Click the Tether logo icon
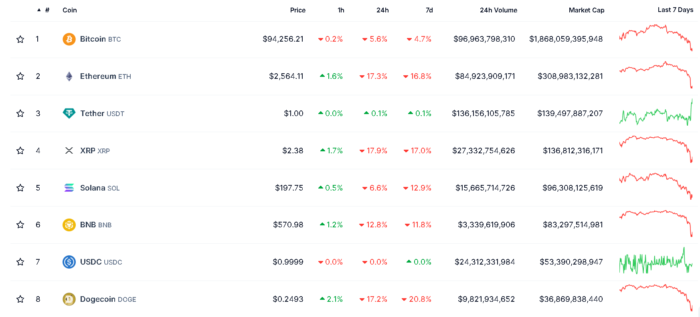 [x=69, y=113]
